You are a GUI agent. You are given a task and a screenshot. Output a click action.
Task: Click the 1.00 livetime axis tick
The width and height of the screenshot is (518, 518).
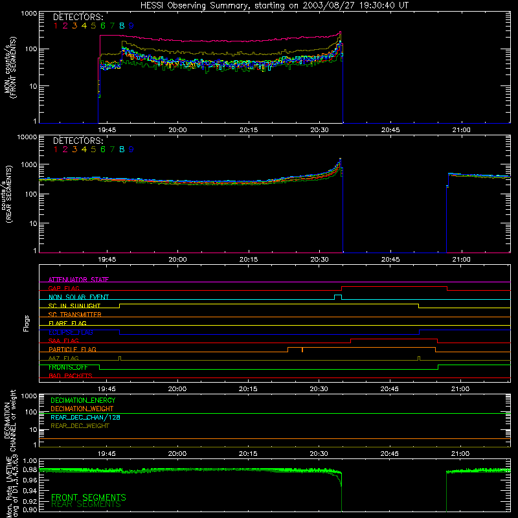click(x=30, y=460)
